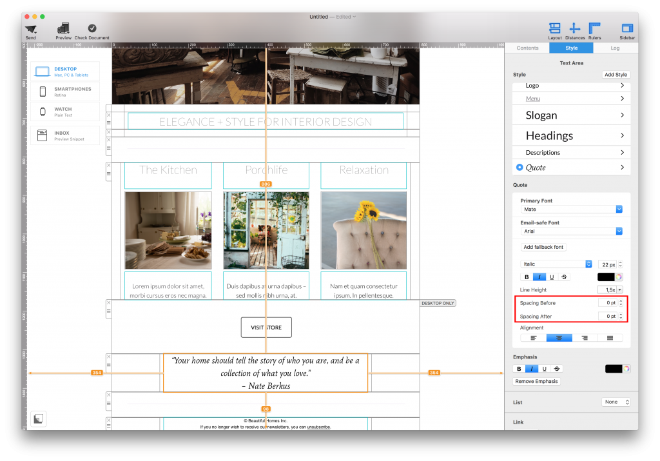This screenshot has height=461, width=660.
Task: Click the X handle beside the Visit Store block
Action: pos(108,302)
